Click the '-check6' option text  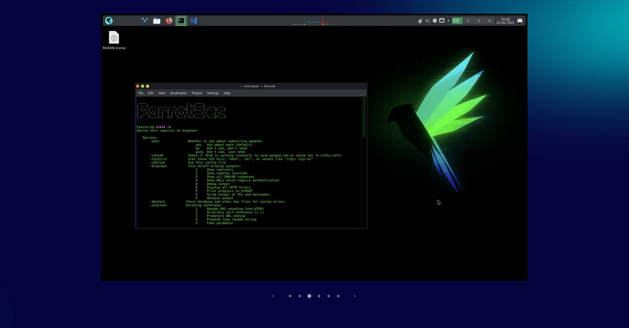(157, 155)
